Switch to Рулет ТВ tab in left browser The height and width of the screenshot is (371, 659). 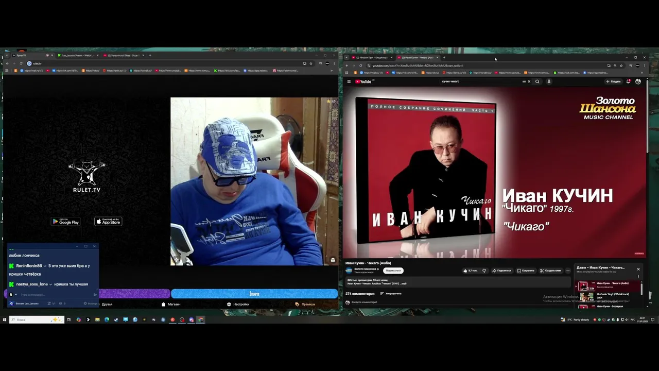[31, 55]
